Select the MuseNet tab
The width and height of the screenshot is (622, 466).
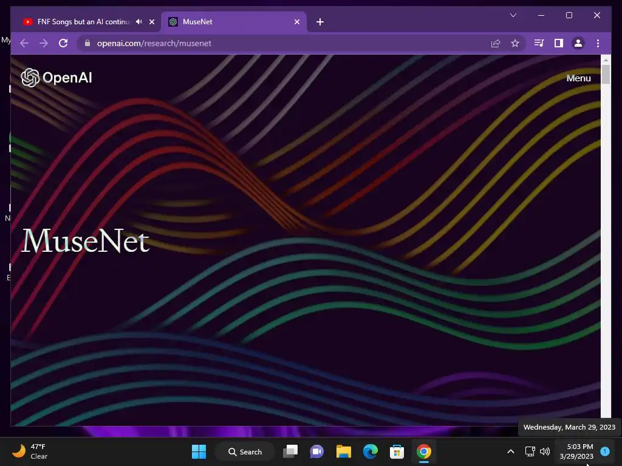point(233,22)
